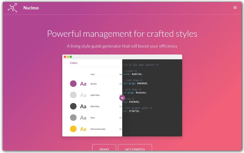This screenshot has width=244, height=153.
Task: Click the Nucleus brand name link
Action: tap(31, 8)
